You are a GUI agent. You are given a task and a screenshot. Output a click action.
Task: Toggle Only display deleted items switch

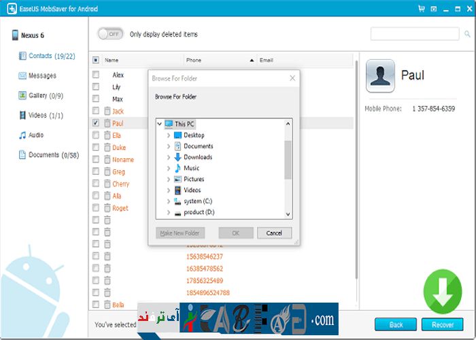[x=109, y=34]
